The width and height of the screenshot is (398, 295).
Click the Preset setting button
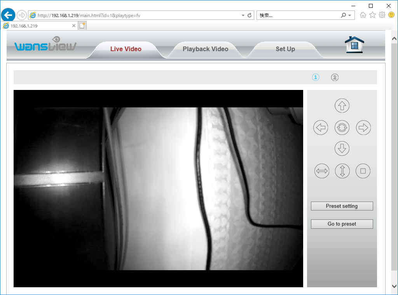[x=342, y=206]
